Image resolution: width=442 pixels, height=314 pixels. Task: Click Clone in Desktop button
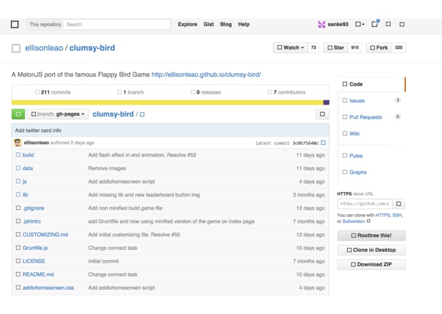(x=371, y=250)
